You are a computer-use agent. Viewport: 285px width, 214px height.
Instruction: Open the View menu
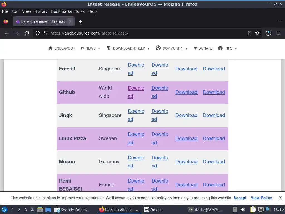(26, 11)
